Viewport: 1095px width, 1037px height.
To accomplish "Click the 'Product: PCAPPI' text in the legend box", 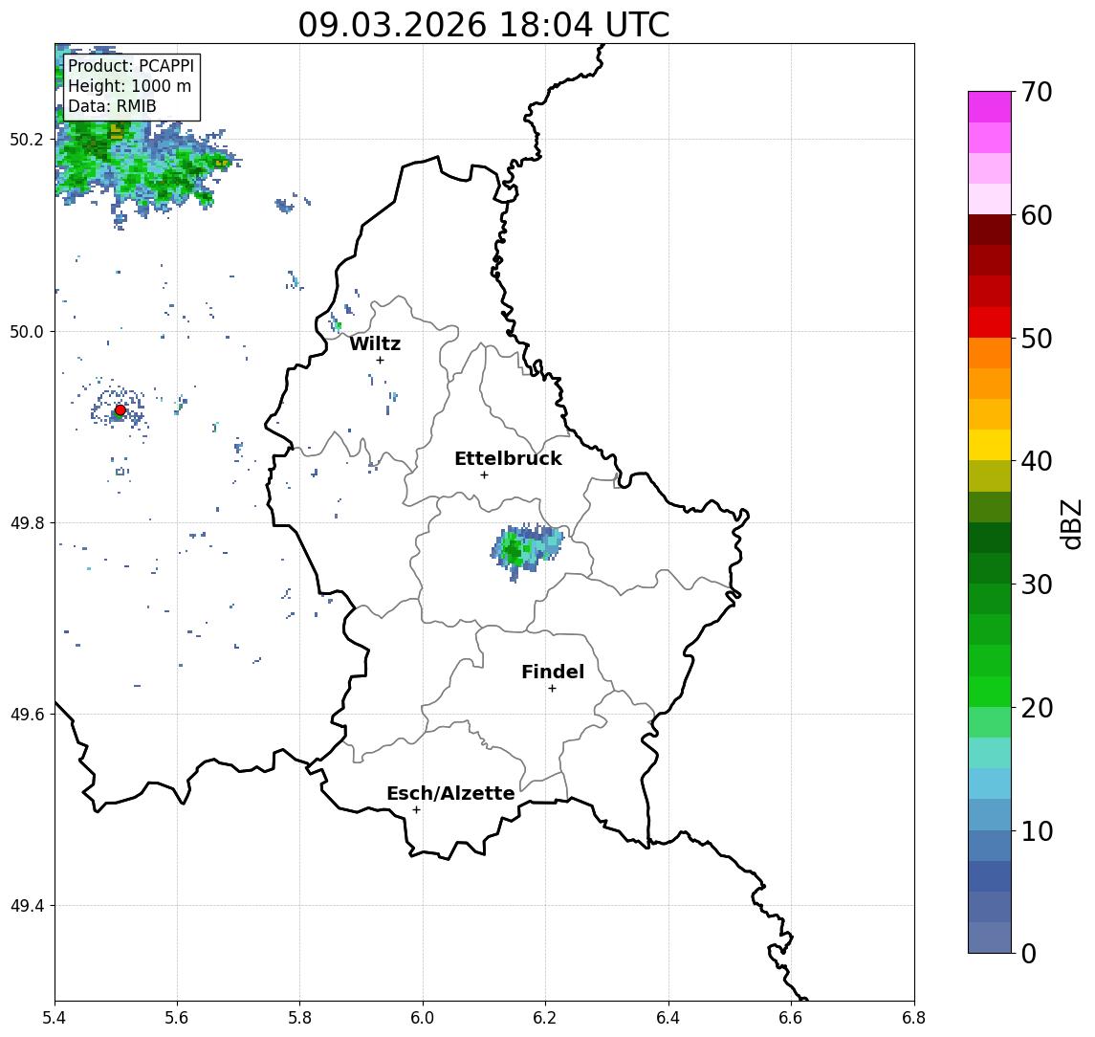I will tap(131, 66).
